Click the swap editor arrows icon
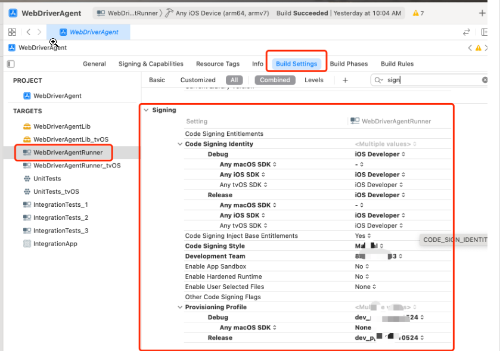The height and width of the screenshot is (351, 500). coord(467,32)
